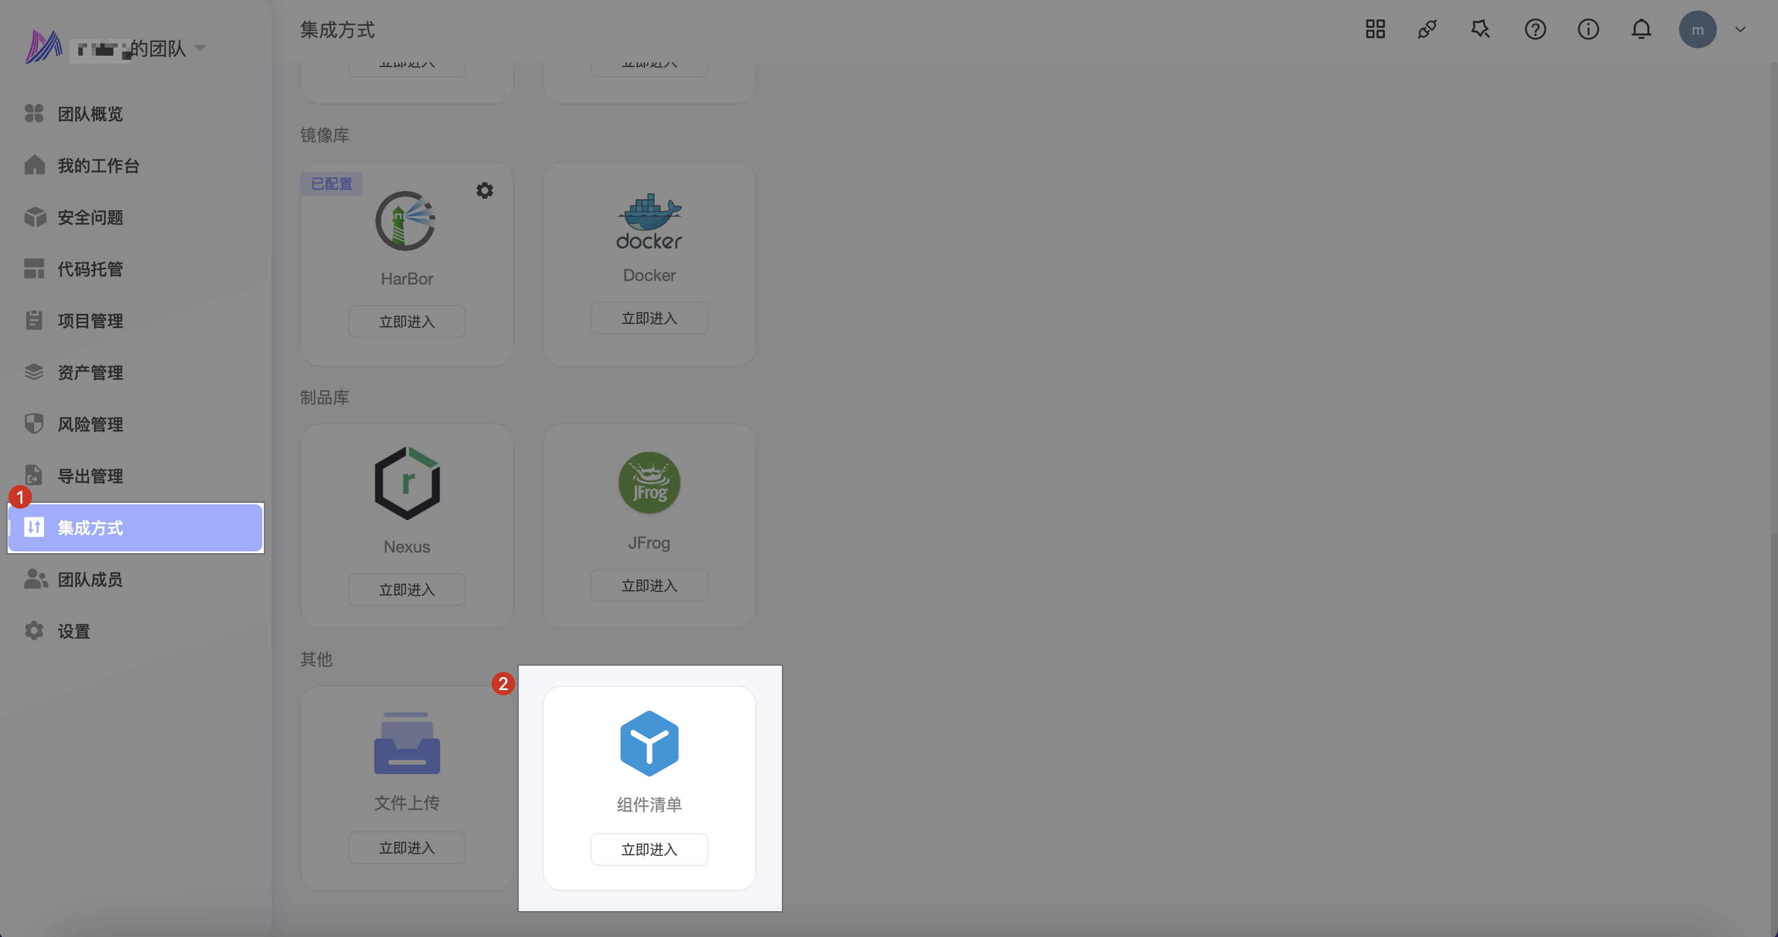Open the help question mark icon
Screen dimensions: 1778x937
pos(1535,29)
